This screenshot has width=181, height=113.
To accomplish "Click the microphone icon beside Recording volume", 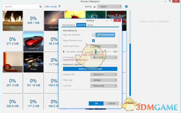I will tap(64, 52).
